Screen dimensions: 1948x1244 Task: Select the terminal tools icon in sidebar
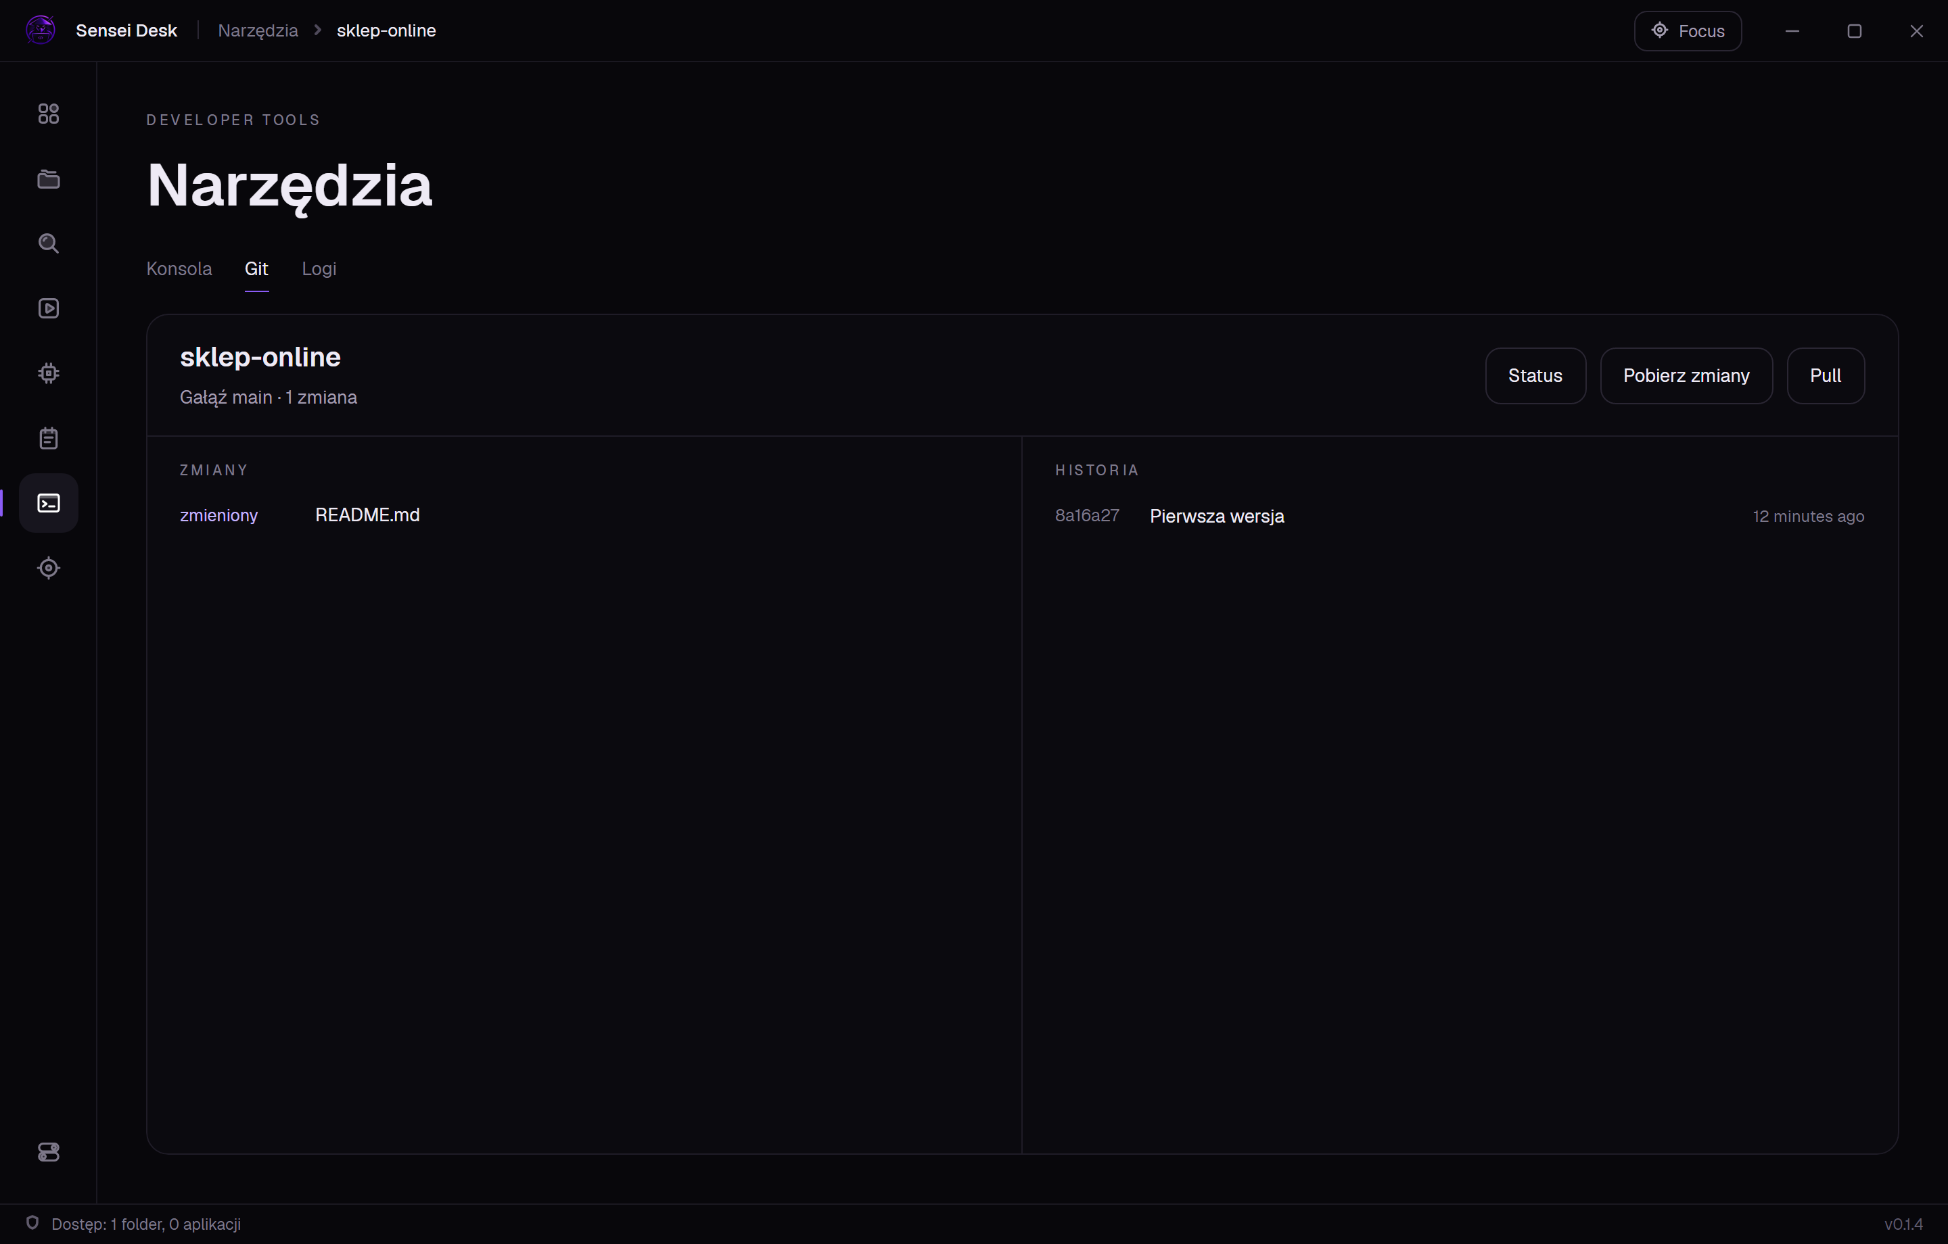pyautogui.click(x=49, y=503)
